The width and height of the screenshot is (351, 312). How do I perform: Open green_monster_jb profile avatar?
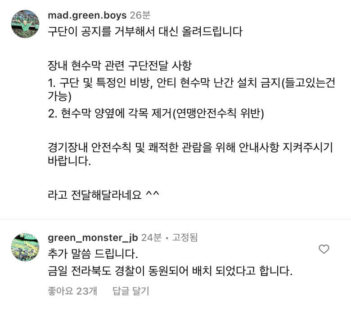[x=25, y=247]
